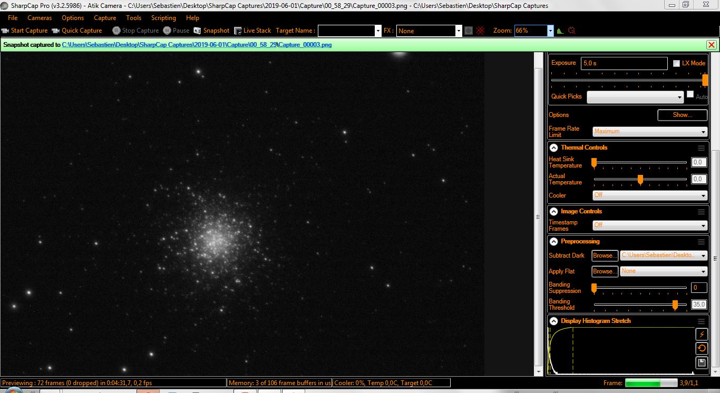Save the histogram stretch settings via floppy icon
Screen dimensions: 720x393
tap(701, 362)
